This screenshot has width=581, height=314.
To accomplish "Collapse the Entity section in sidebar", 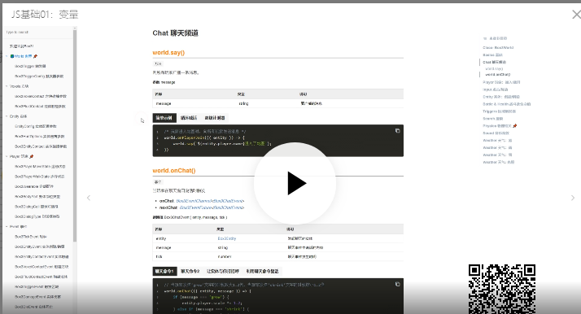I will [7, 116].
